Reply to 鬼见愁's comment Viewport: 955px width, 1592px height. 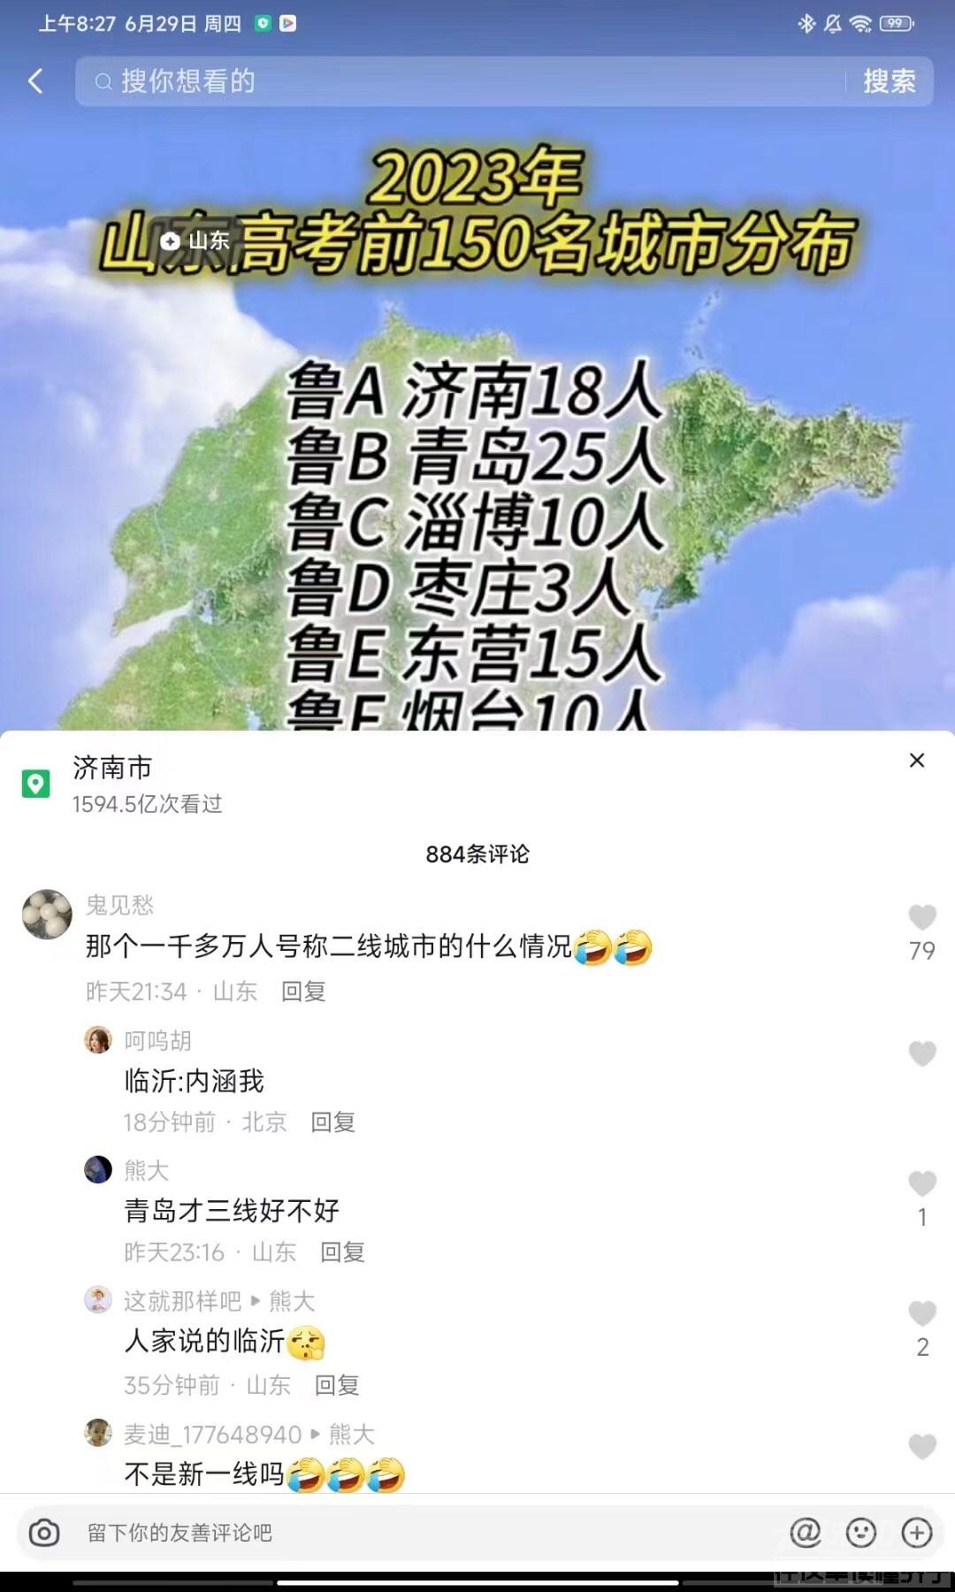tap(303, 991)
